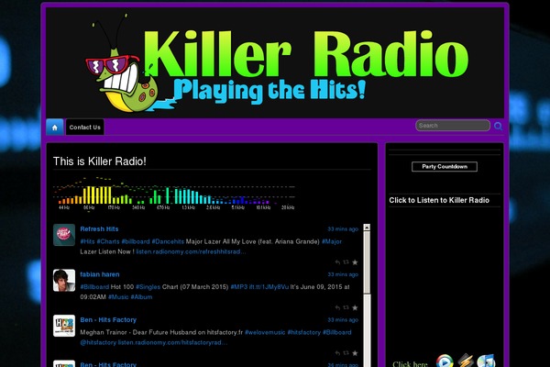The width and height of the screenshot is (550, 367).
Task: Open the @hitsfactory mention
Action: [x=98, y=342]
